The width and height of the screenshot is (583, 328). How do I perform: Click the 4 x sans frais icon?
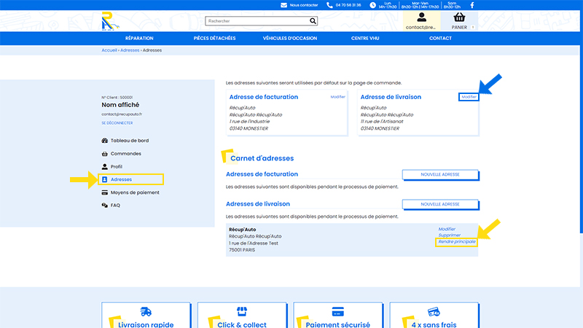point(434,312)
